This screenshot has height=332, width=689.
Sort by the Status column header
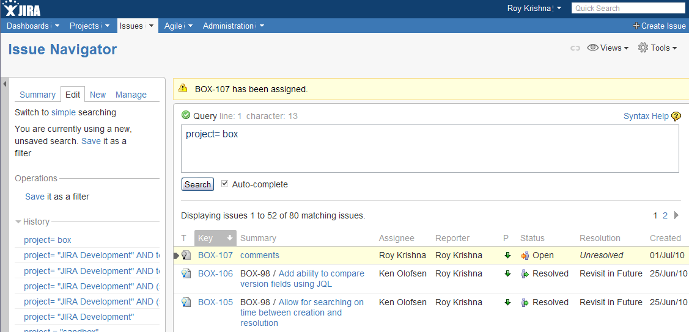tap(532, 238)
